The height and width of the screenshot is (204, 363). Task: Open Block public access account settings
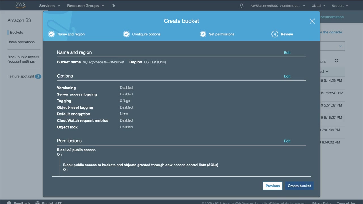click(x=23, y=59)
